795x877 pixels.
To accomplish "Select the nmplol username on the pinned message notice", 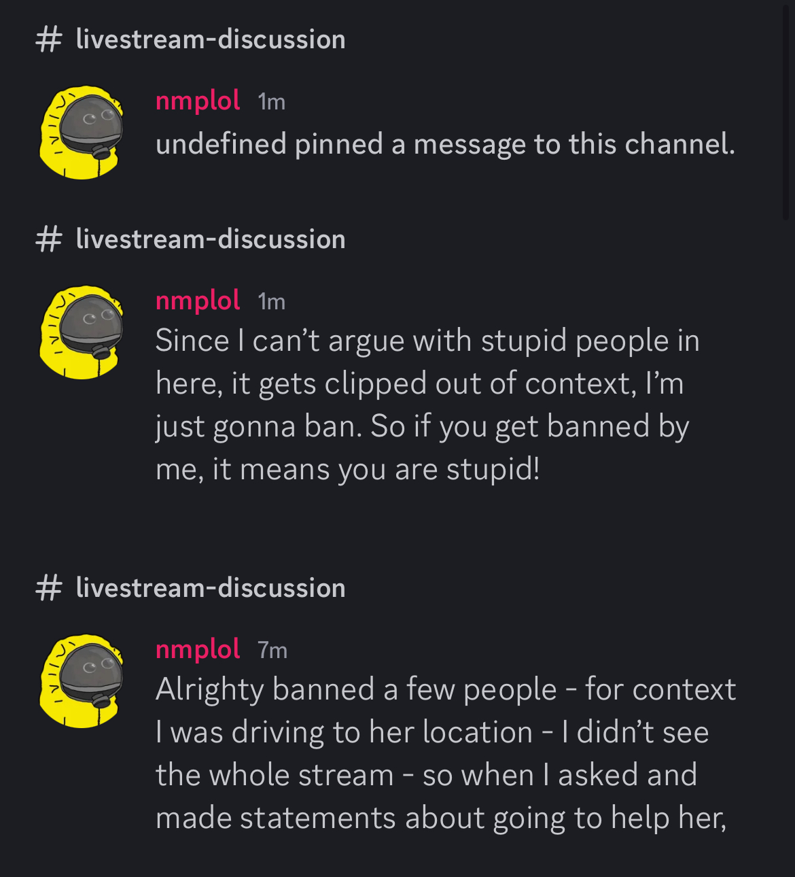I will pos(198,101).
